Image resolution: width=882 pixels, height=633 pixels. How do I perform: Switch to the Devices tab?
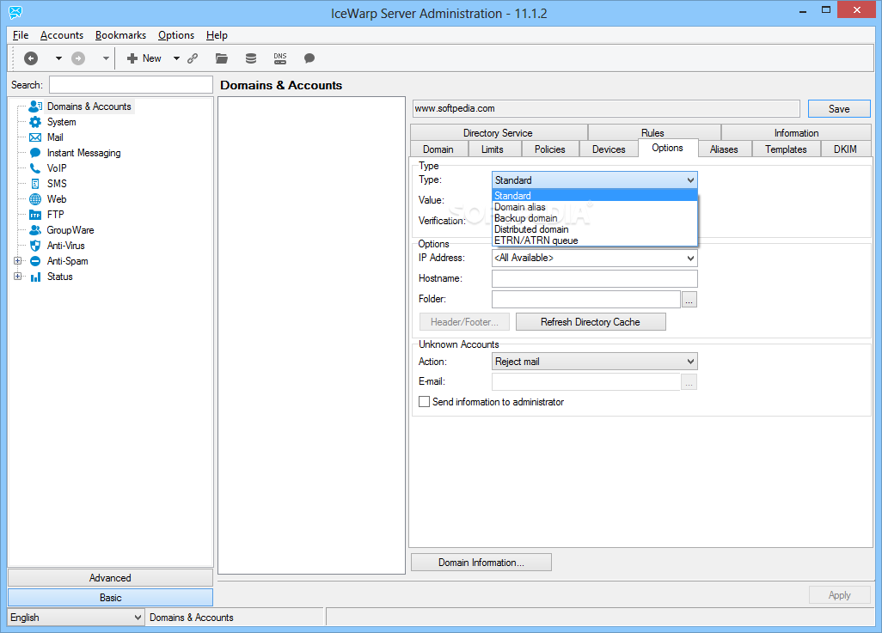609,149
